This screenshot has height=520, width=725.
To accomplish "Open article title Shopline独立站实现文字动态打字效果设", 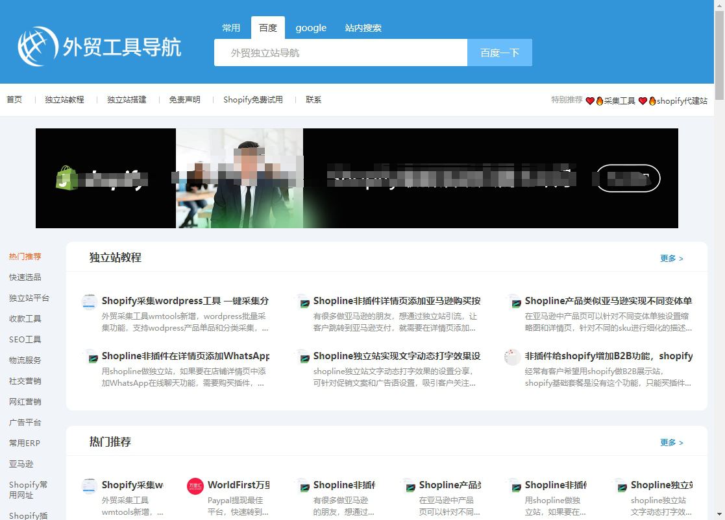I will [x=397, y=355].
